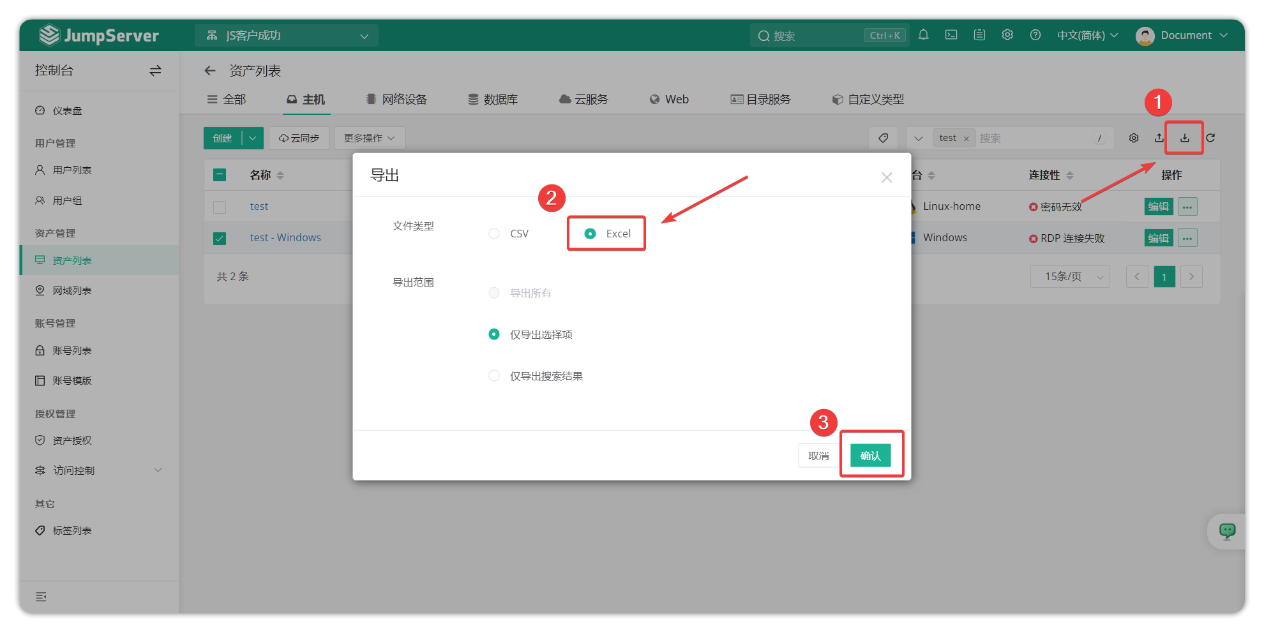This screenshot has height=626, width=1264.
Task: Open notifications bell icon
Action: tap(923, 35)
